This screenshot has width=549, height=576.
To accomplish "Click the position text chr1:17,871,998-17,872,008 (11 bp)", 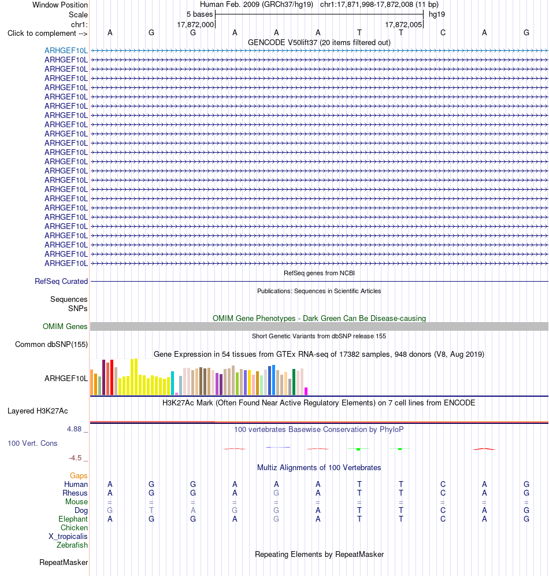I will (x=380, y=5).
